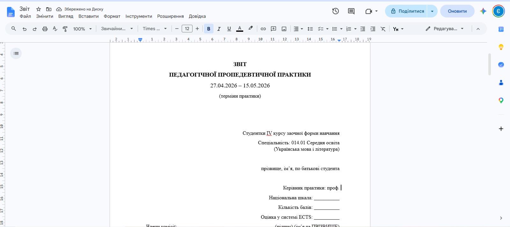Show the document outline
The width and height of the screenshot is (510, 227).
16,53
